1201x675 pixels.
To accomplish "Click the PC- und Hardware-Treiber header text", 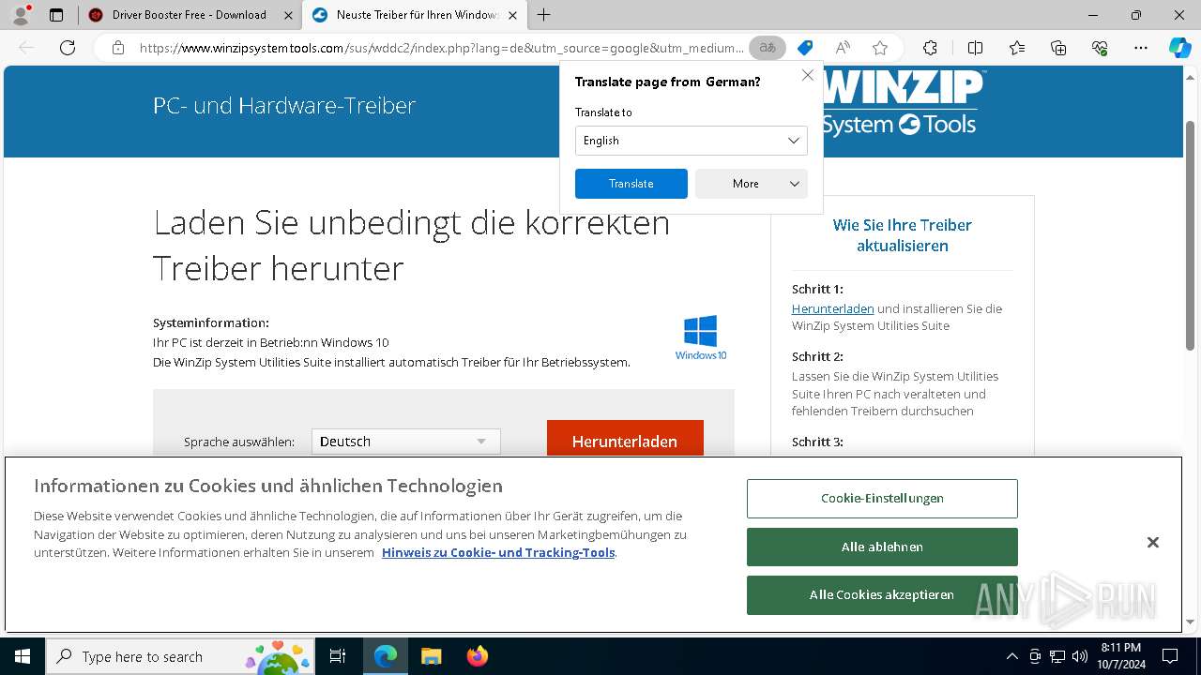I will [x=284, y=106].
